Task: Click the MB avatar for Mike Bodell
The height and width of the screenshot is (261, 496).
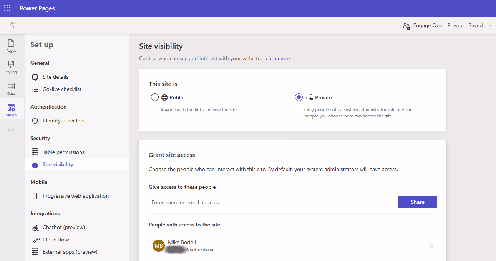Action: [159, 246]
